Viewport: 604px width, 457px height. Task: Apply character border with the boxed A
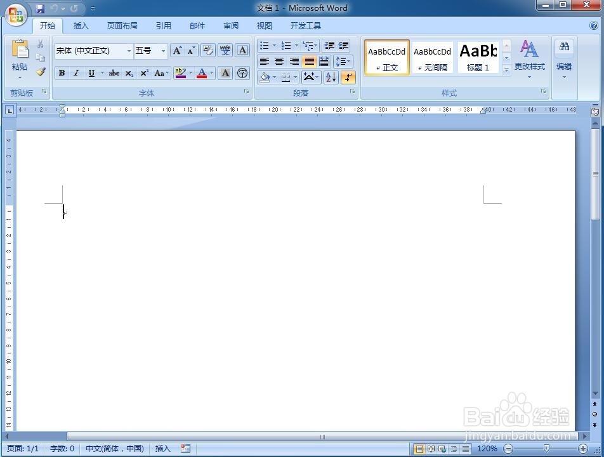coord(242,51)
